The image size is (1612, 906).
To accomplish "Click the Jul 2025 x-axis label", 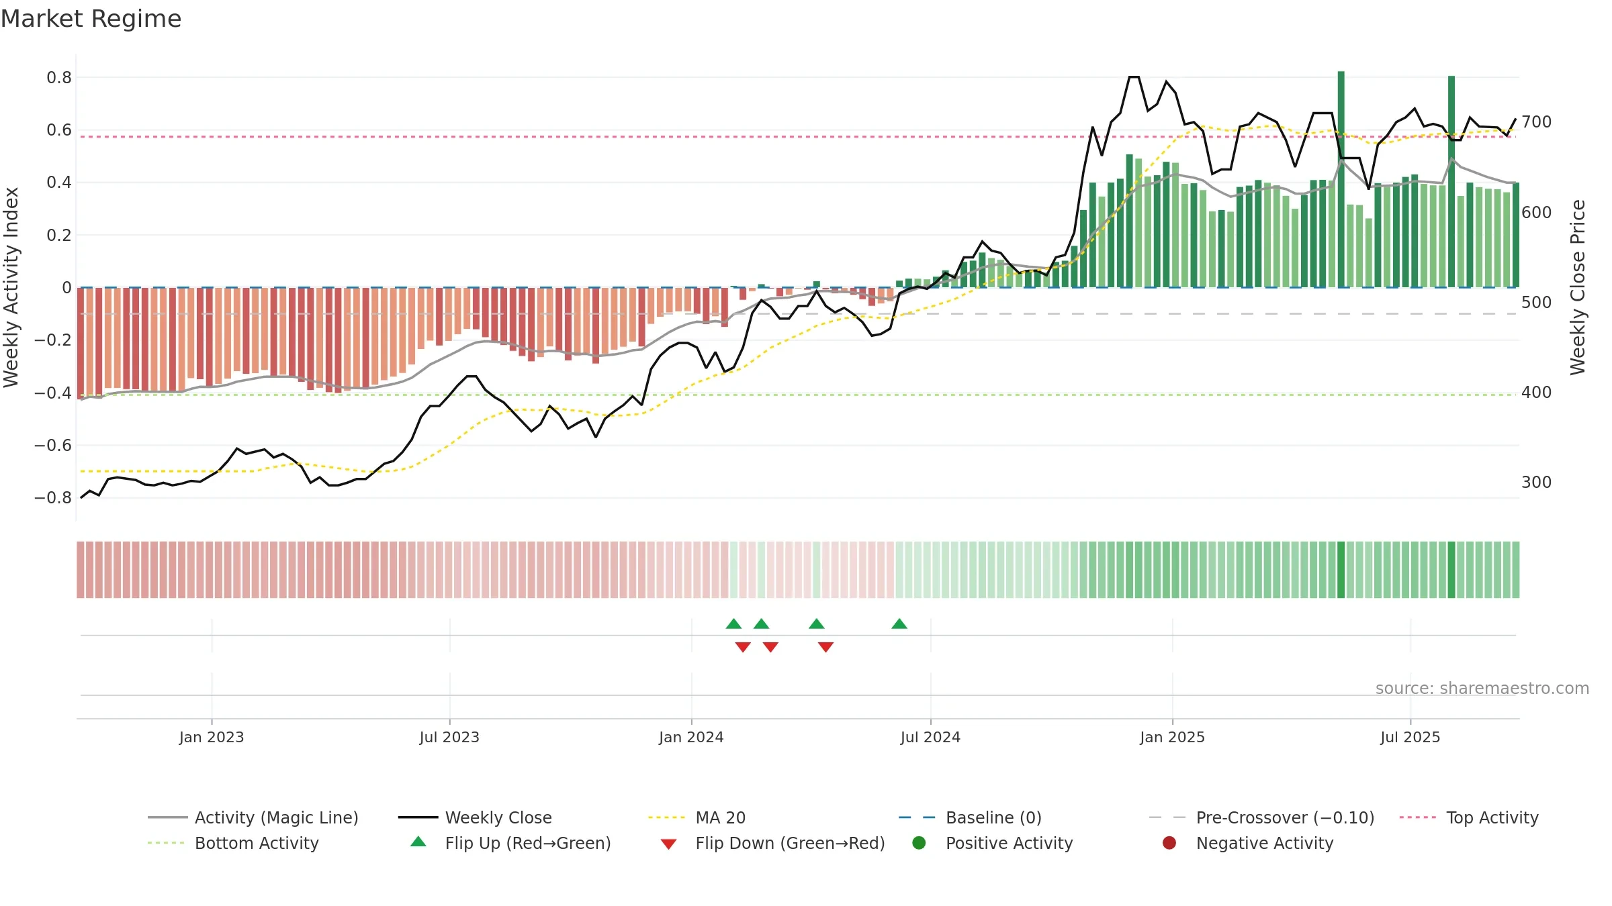I will tap(1410, 738).
